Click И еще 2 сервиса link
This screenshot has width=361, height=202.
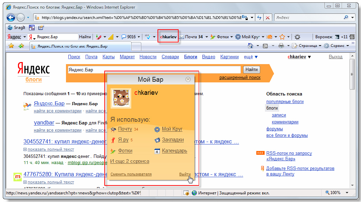[x=130, y=161]
